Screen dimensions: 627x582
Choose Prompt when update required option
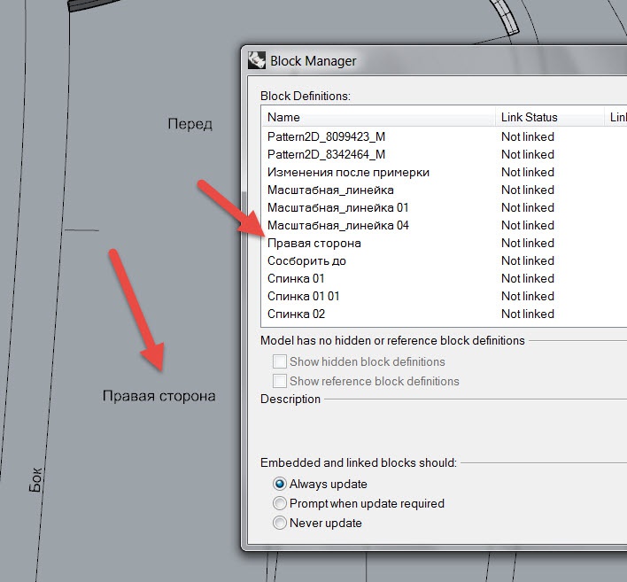click(x=280, y=503)
